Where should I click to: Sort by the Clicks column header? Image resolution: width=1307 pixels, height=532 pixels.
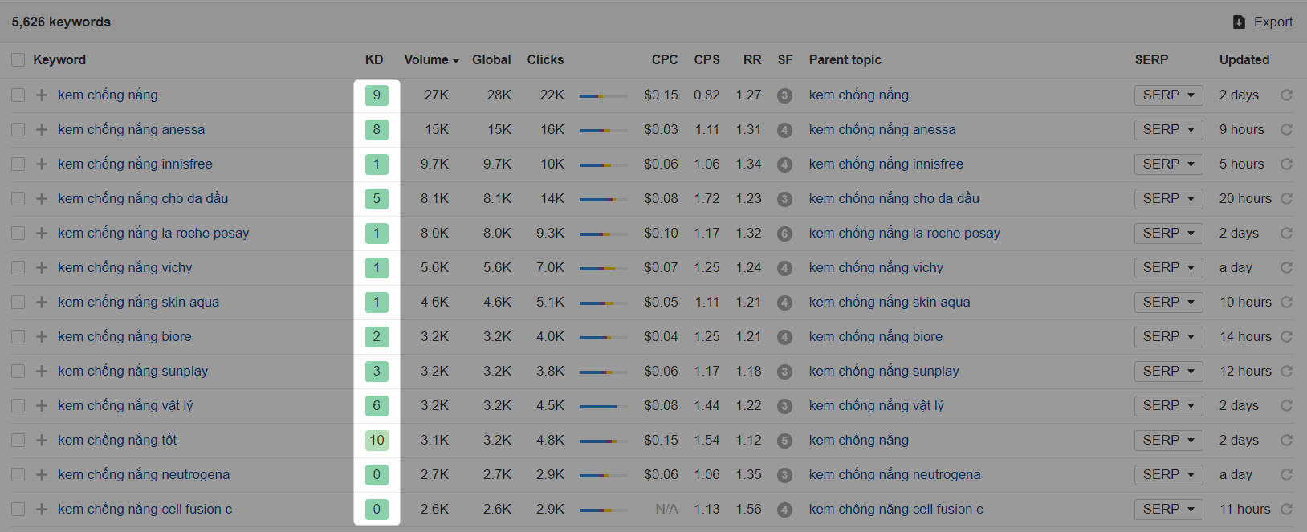coord(545,60)
